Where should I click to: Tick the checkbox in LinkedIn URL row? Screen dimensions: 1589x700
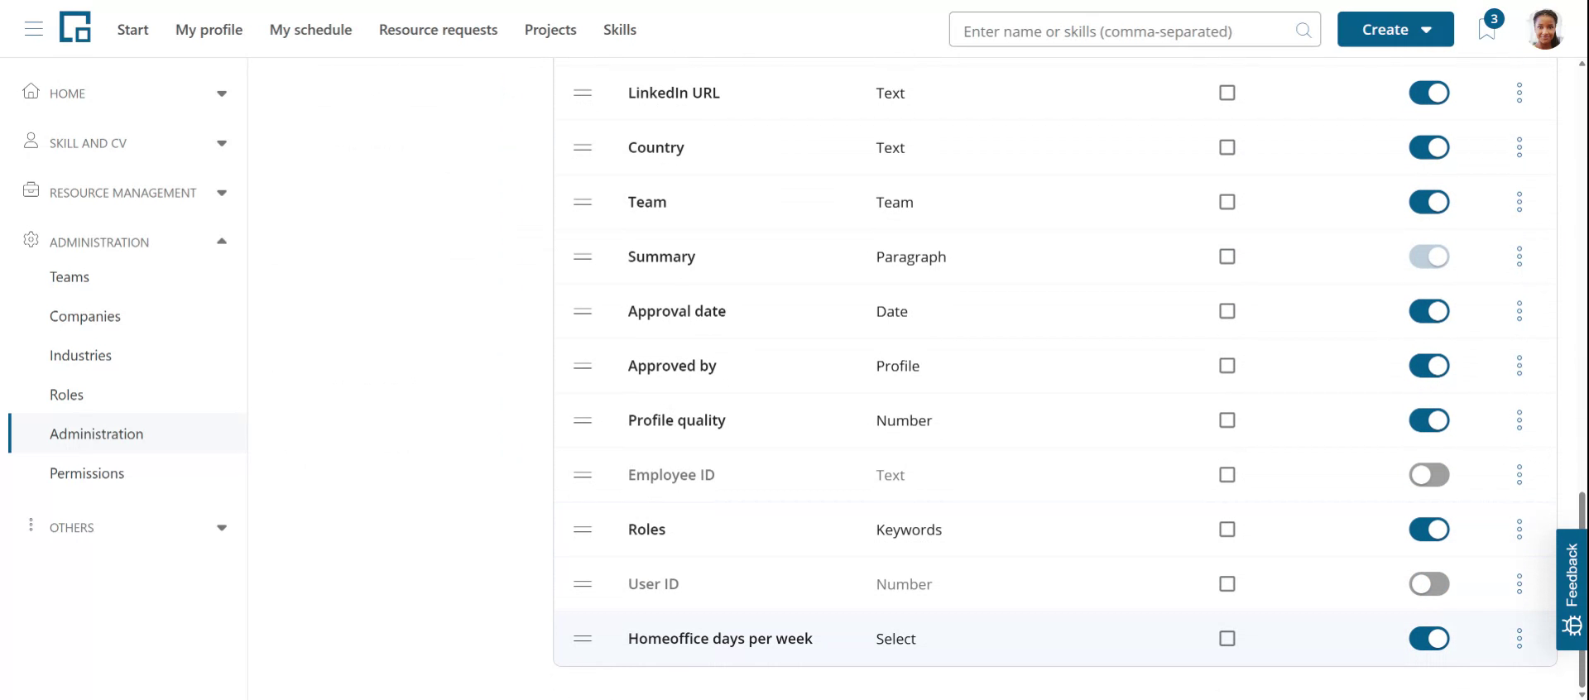click(1227, 93)
